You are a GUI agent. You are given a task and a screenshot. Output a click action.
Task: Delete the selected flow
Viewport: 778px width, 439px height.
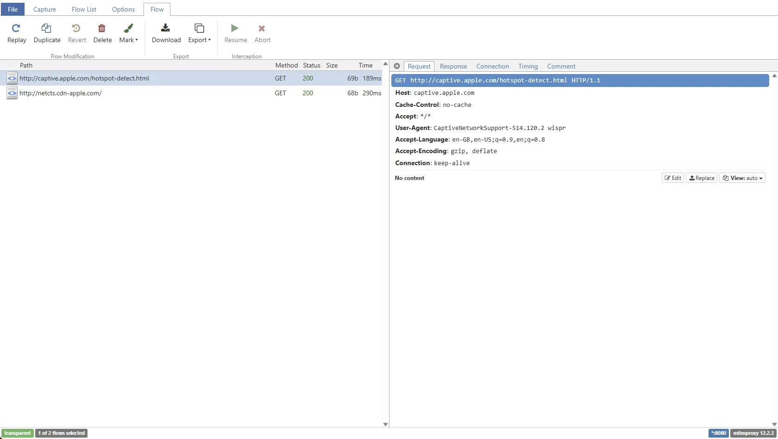[102, 34]
